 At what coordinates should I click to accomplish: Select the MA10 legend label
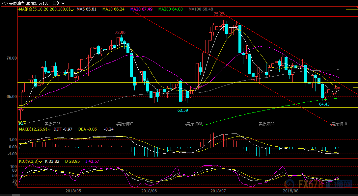tap(113, 10)
